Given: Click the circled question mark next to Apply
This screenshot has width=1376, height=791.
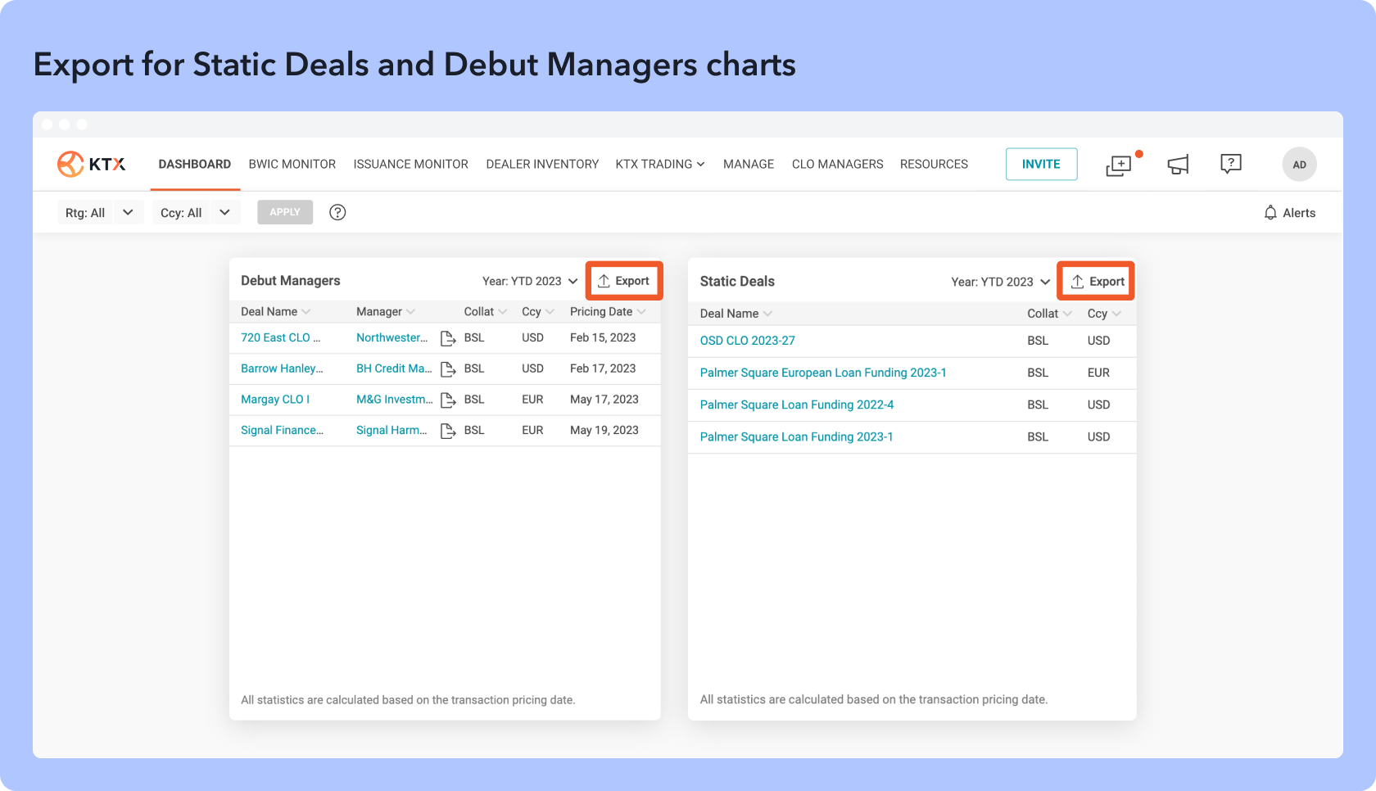Looking at the screenshot, I should (x=337, y=213).
